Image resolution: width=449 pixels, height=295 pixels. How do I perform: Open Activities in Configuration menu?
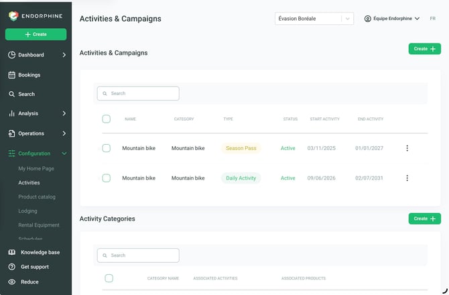pos(29,183)
